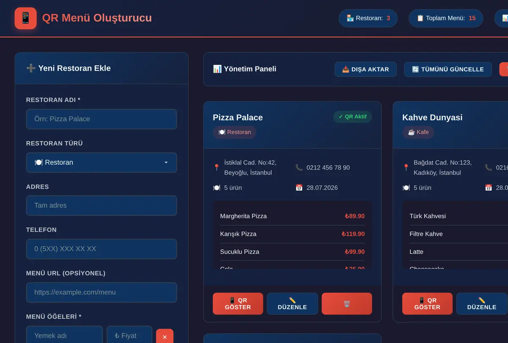This screenshot has height=343, width=508.
Task: Click the date 28.07.2026 on Pizza Palace
Action: (322, 187)
